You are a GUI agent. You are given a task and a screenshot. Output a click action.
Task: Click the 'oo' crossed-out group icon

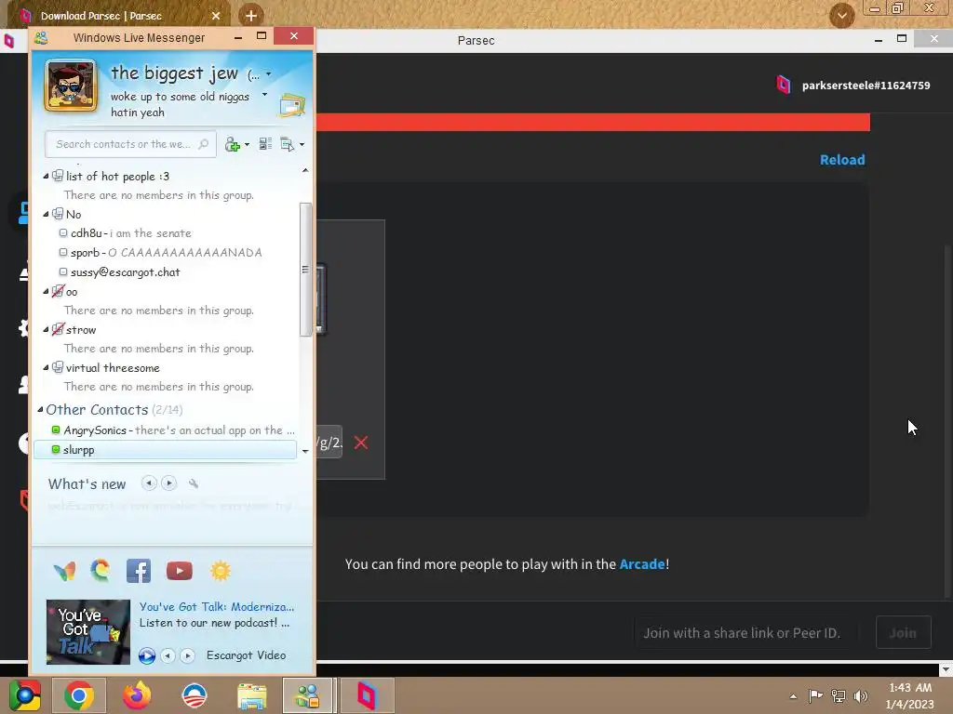tap(58, 291)
